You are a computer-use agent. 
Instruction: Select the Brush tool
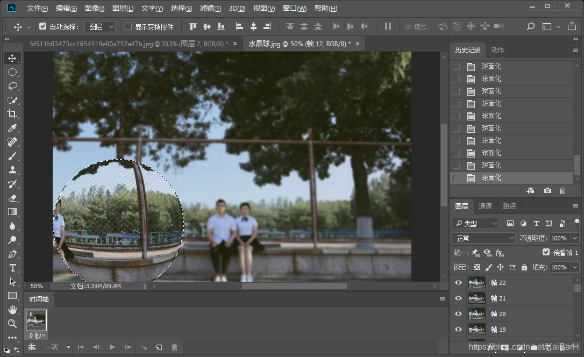[12, 156]
